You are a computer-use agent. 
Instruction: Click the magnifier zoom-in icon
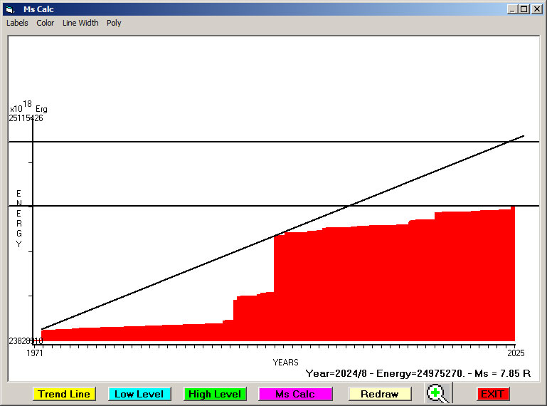pyautogui.click(x=439, y=393)
